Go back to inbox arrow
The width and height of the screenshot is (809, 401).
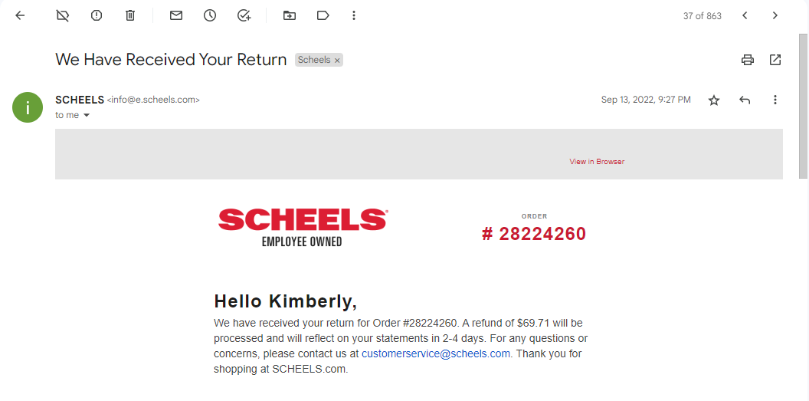[x=20, y=15]
